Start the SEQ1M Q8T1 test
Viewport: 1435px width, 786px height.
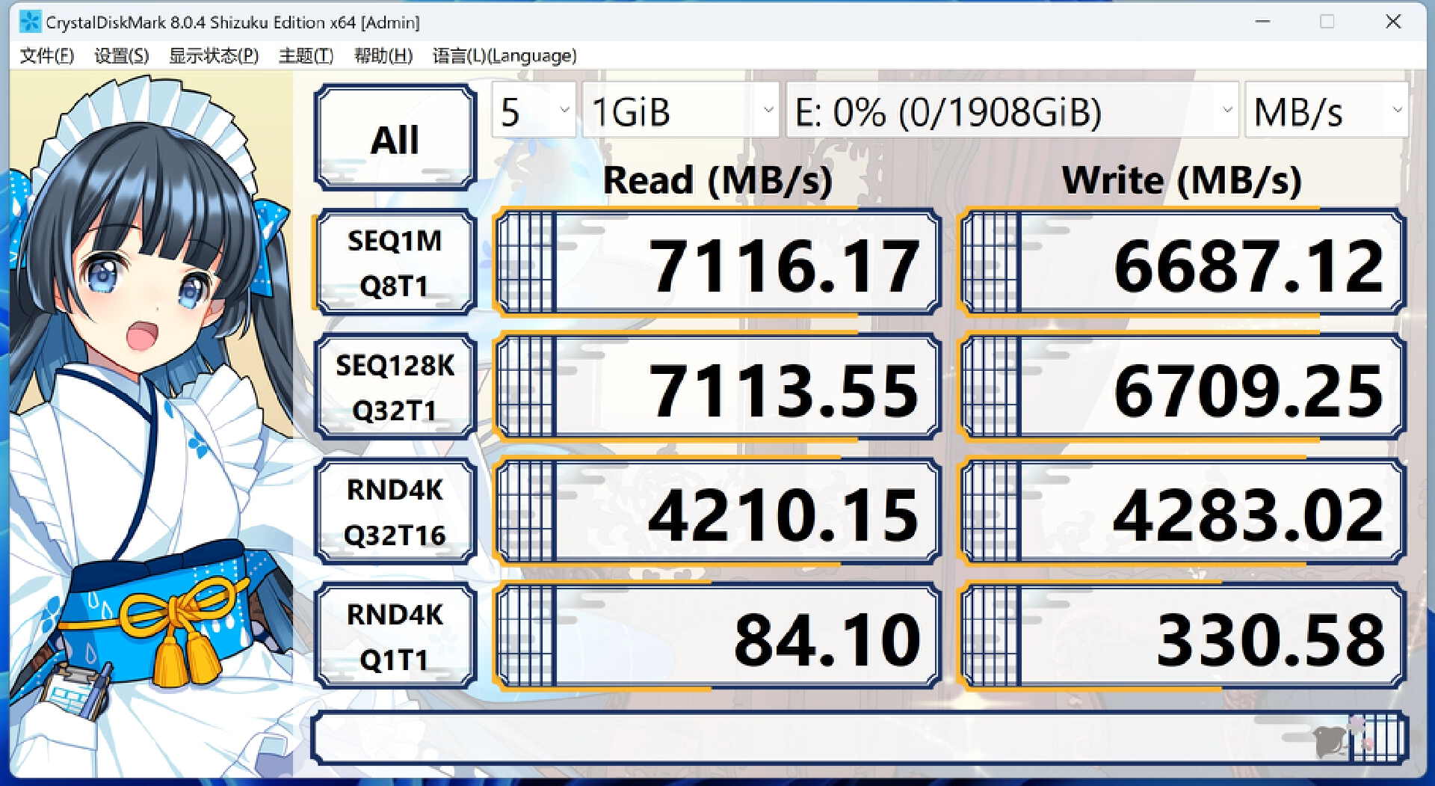(395, 262)
